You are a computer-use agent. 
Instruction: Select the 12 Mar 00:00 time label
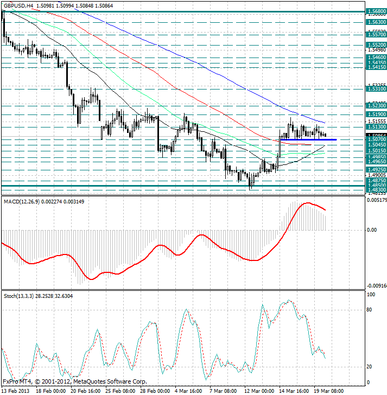pos(259,391)
